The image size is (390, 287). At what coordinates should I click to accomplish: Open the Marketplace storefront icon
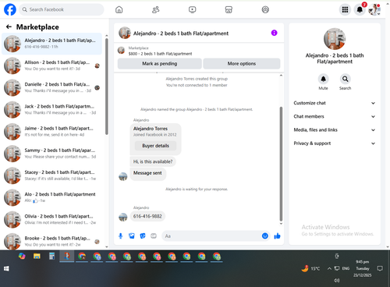click(229, 9)
